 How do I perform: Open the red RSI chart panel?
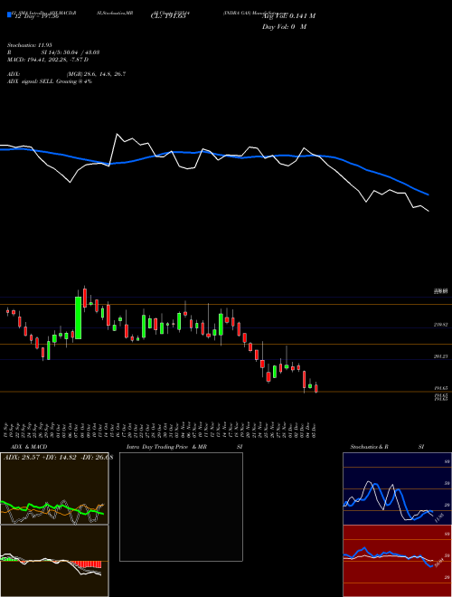tap(397, 561)
